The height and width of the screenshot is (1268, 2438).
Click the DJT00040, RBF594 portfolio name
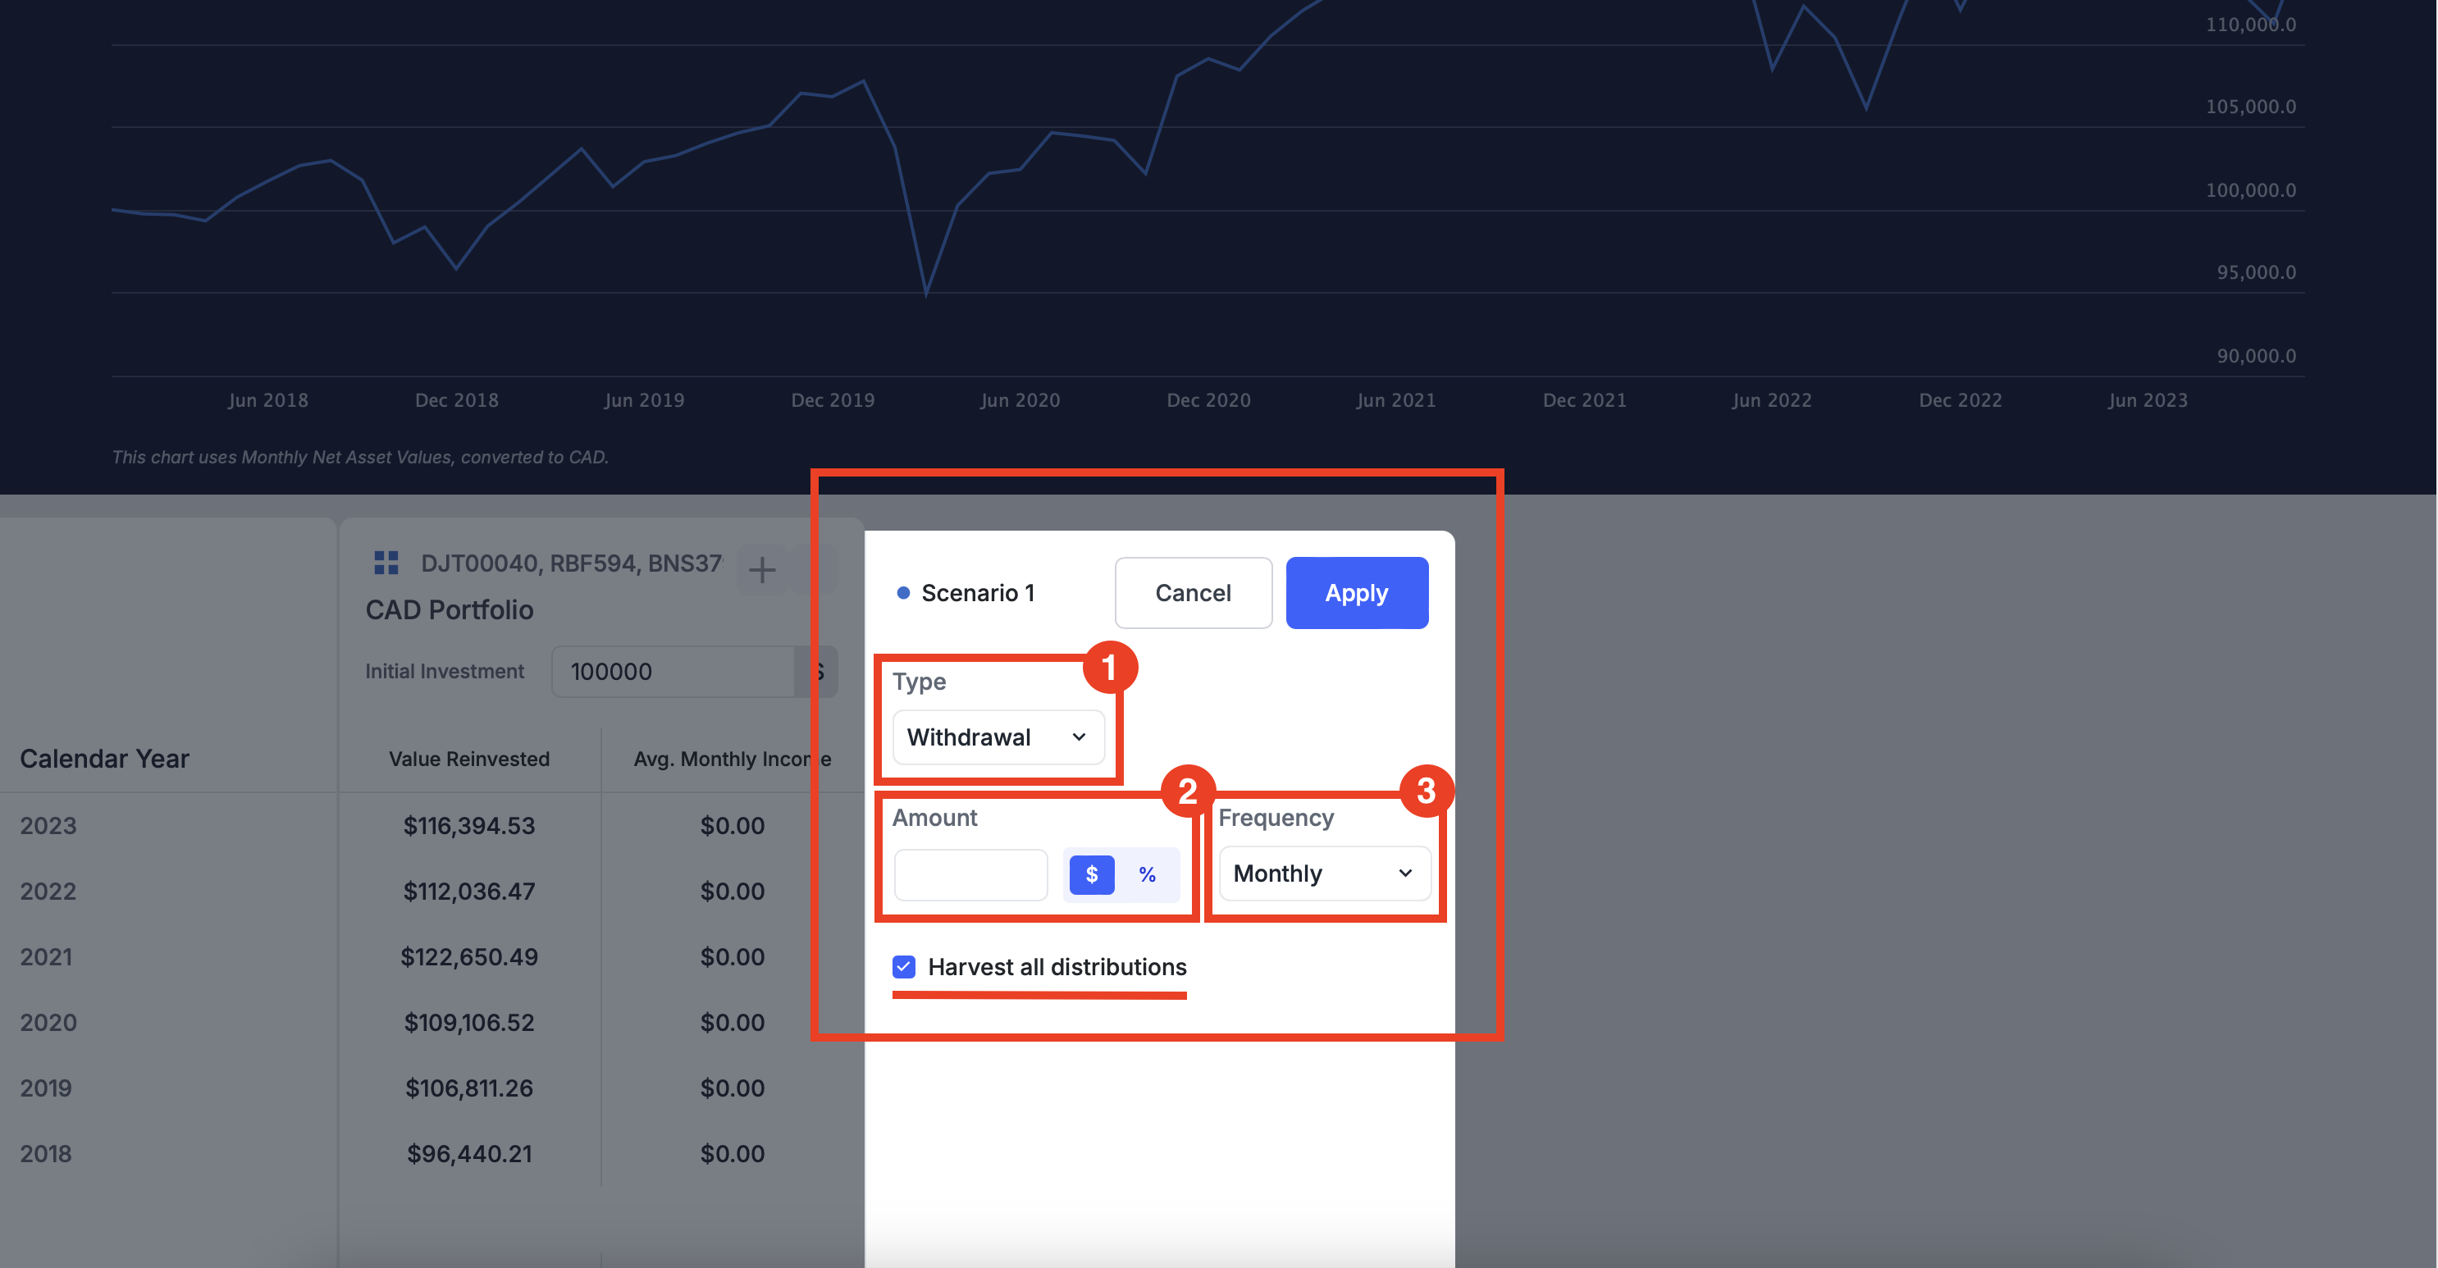[x=571, y=563]
